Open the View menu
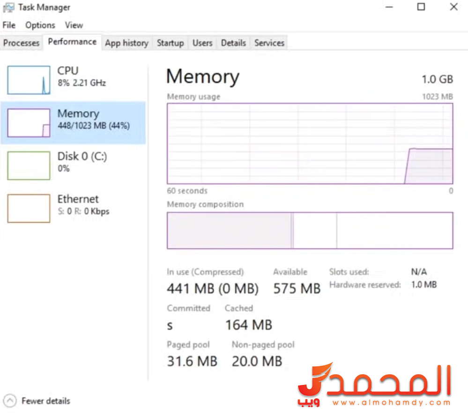Image resolution: width=468 pixels, height=417 pixels. [x=74, y=25]
